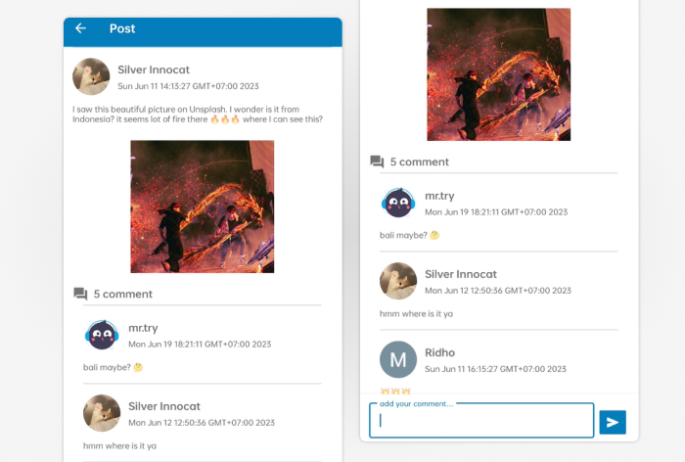Image resolution: width=685 pixels, height=462 pixels.
Task: Click mr.try username in right comments
Action: pyautogui.click(x=439, y=196)
